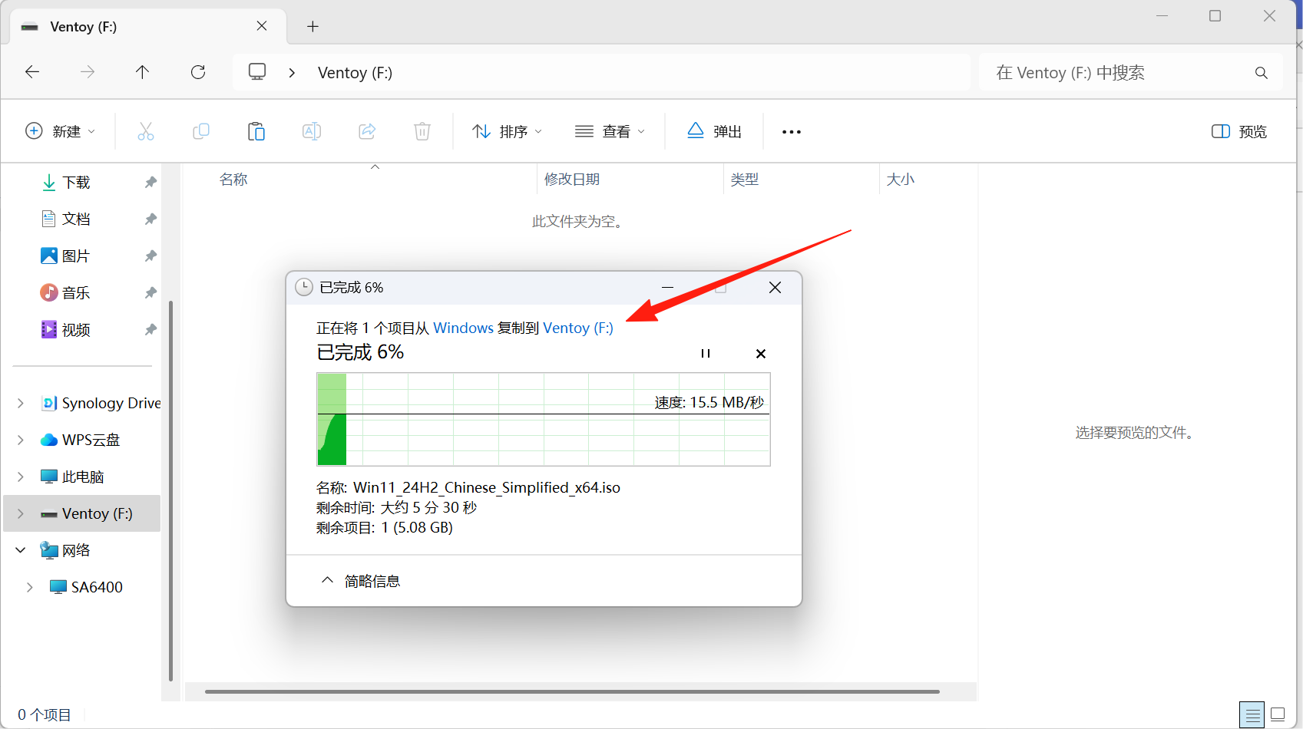Open the New (新建) dropdown
Screen dimensions: 1303x729
point(60,131)
